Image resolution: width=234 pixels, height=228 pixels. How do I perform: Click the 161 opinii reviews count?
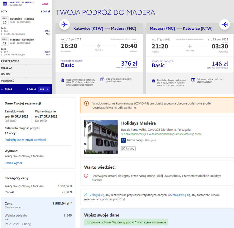click(x=150, y=140)
